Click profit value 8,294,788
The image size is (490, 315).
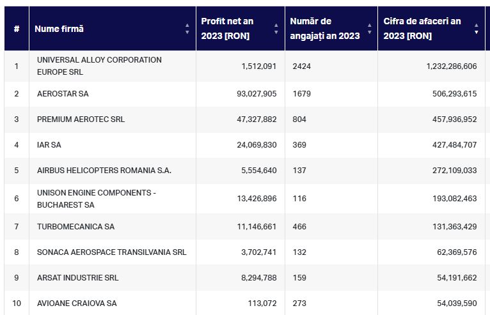point(258,278)
